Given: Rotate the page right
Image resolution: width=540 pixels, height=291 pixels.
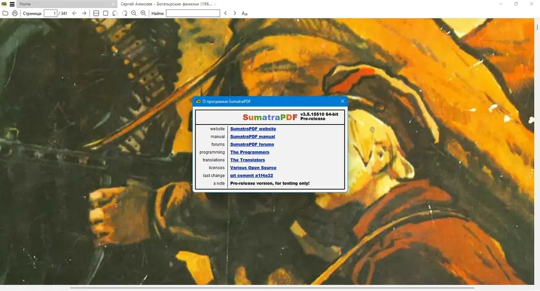Looking at the screenshot, I should coord(124,13).
